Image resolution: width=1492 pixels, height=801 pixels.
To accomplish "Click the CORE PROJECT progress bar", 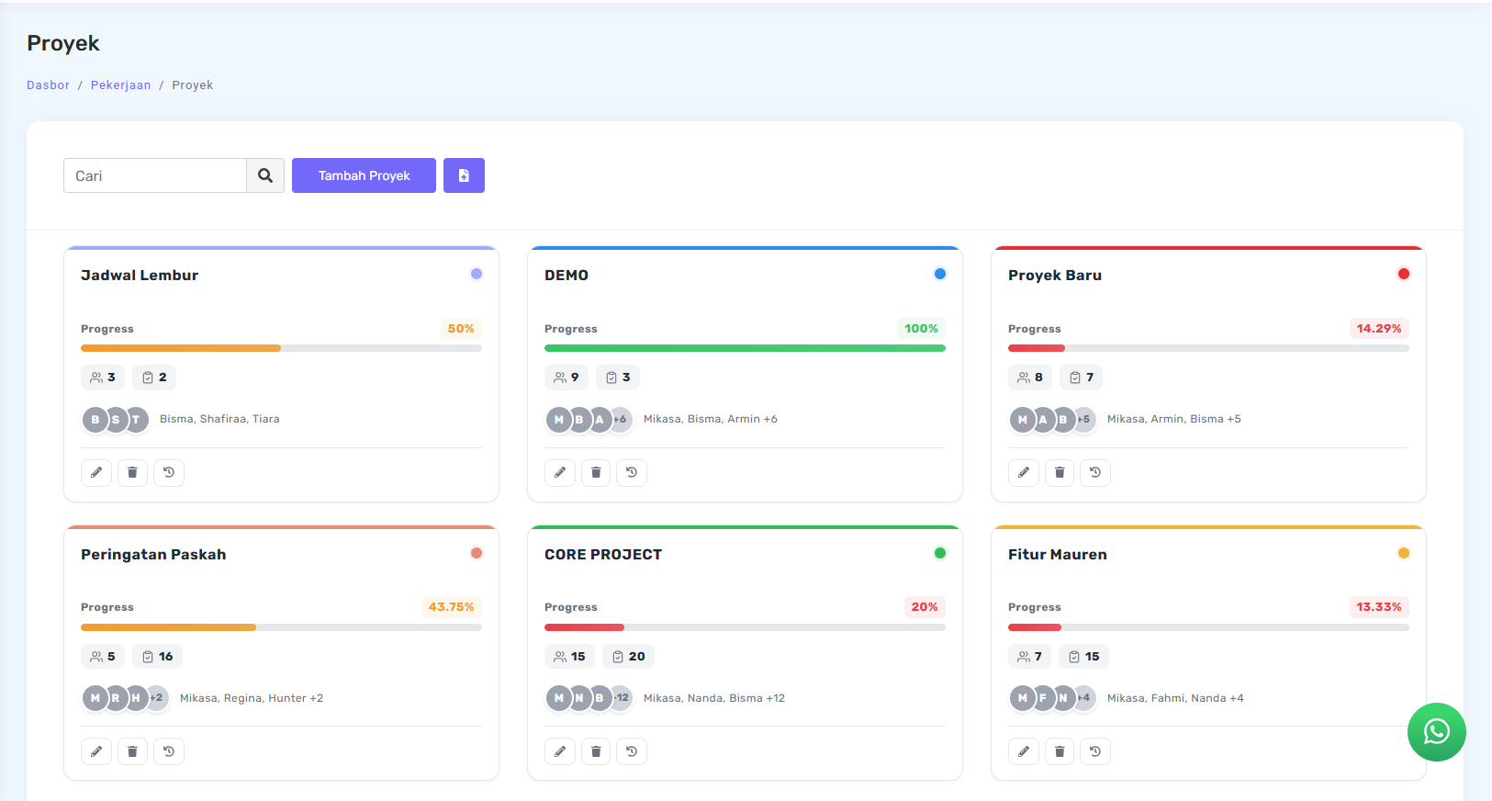I will tap(744, 627).
